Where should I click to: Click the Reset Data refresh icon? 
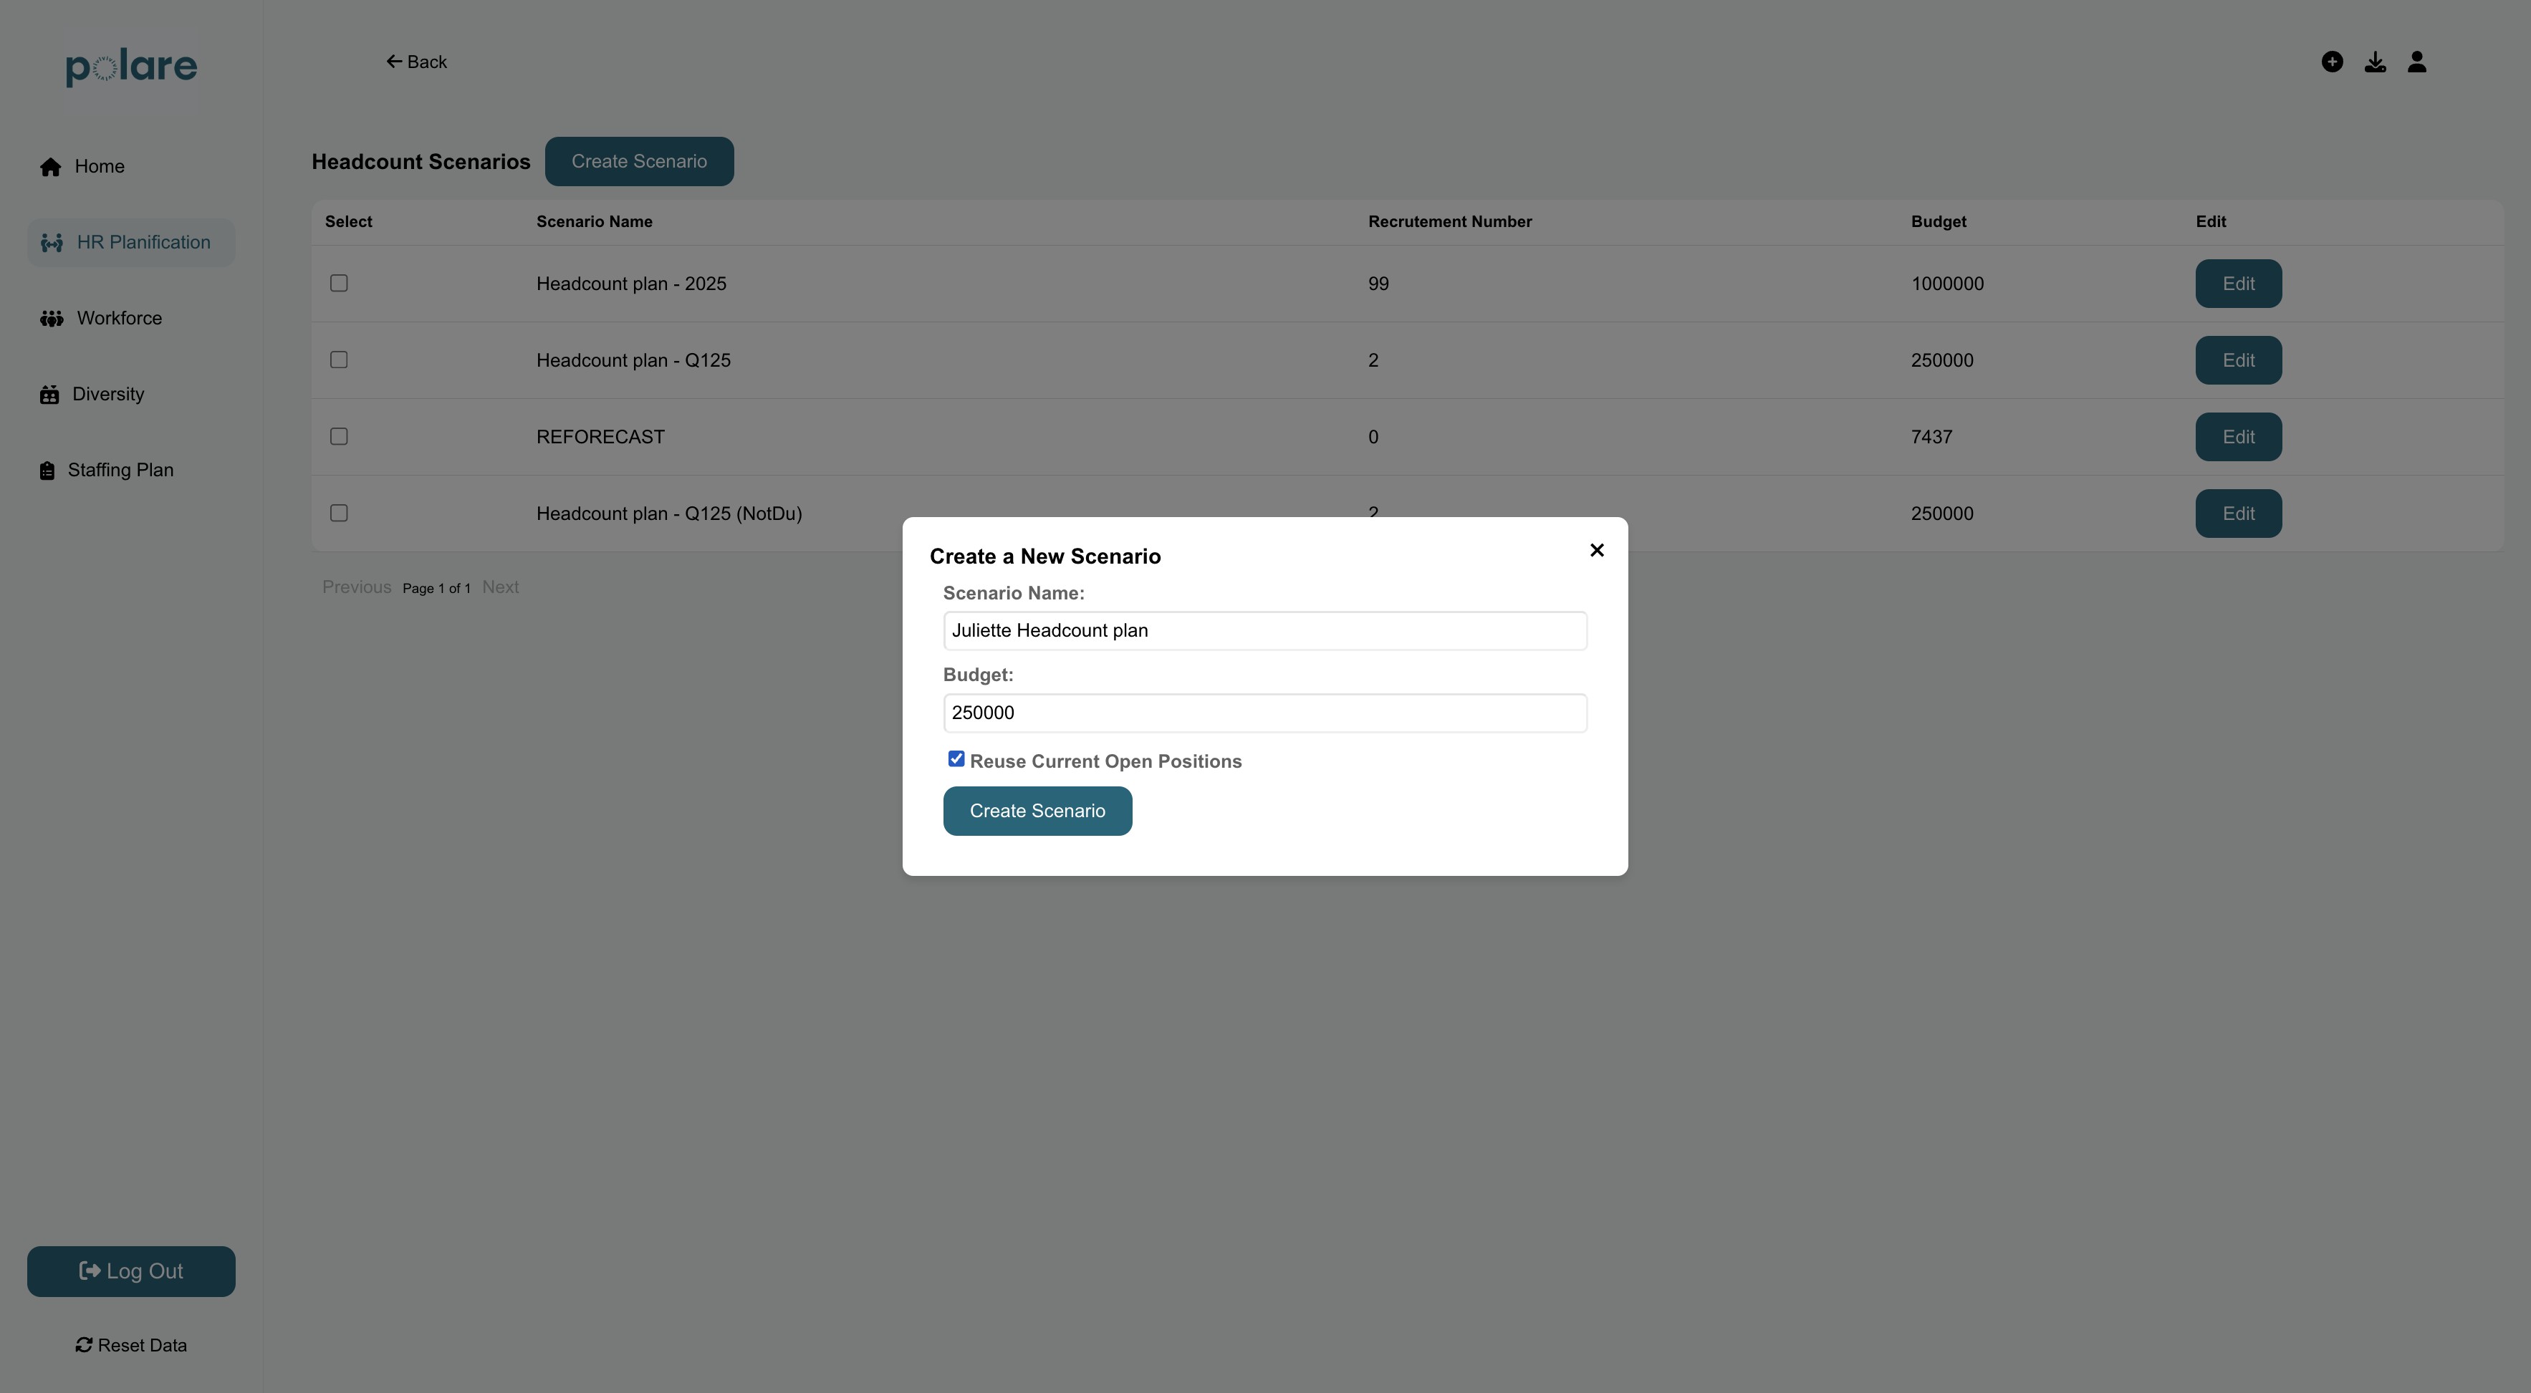pos(85,1345)
